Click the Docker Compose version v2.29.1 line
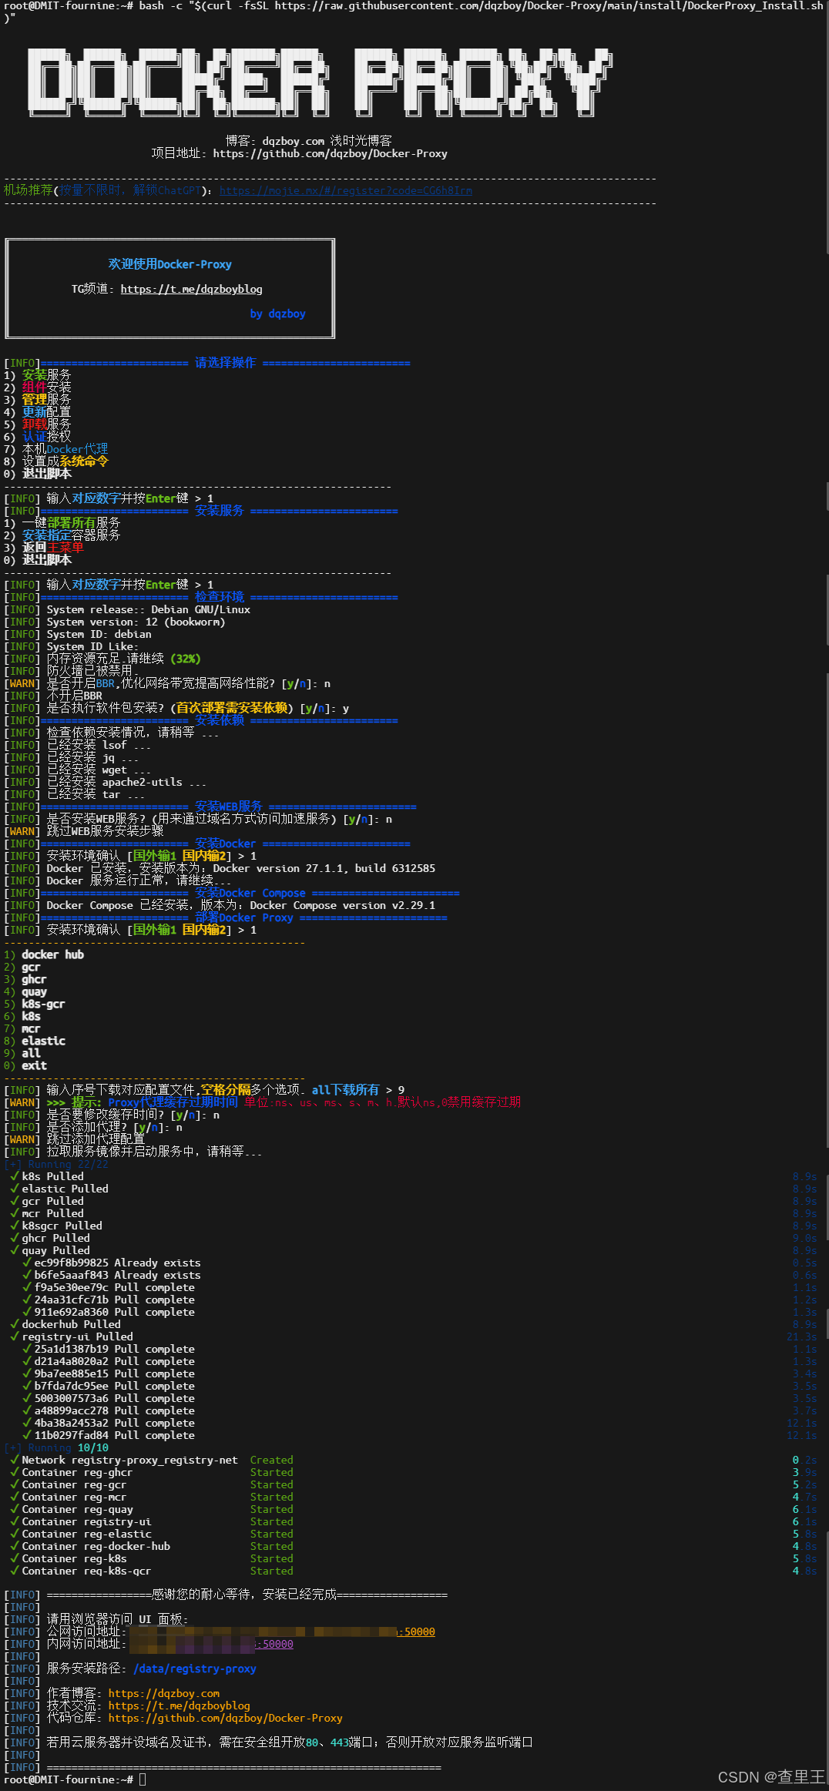The image size is (829, 1791). point(219,905)
